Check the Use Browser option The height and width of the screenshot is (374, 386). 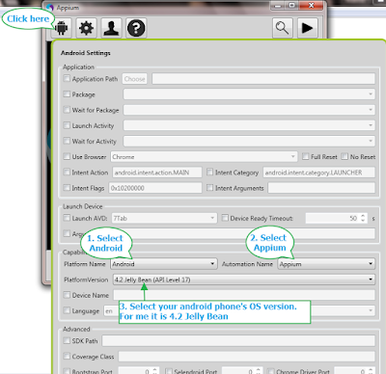[x=67, y=156]
